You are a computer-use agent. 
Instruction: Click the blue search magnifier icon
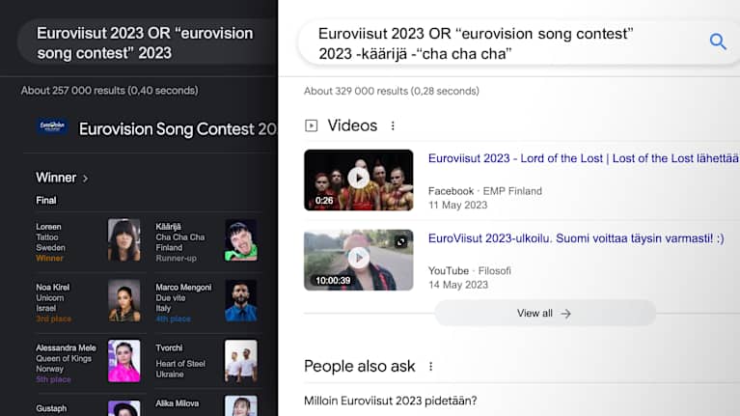(x=718, y=42)
